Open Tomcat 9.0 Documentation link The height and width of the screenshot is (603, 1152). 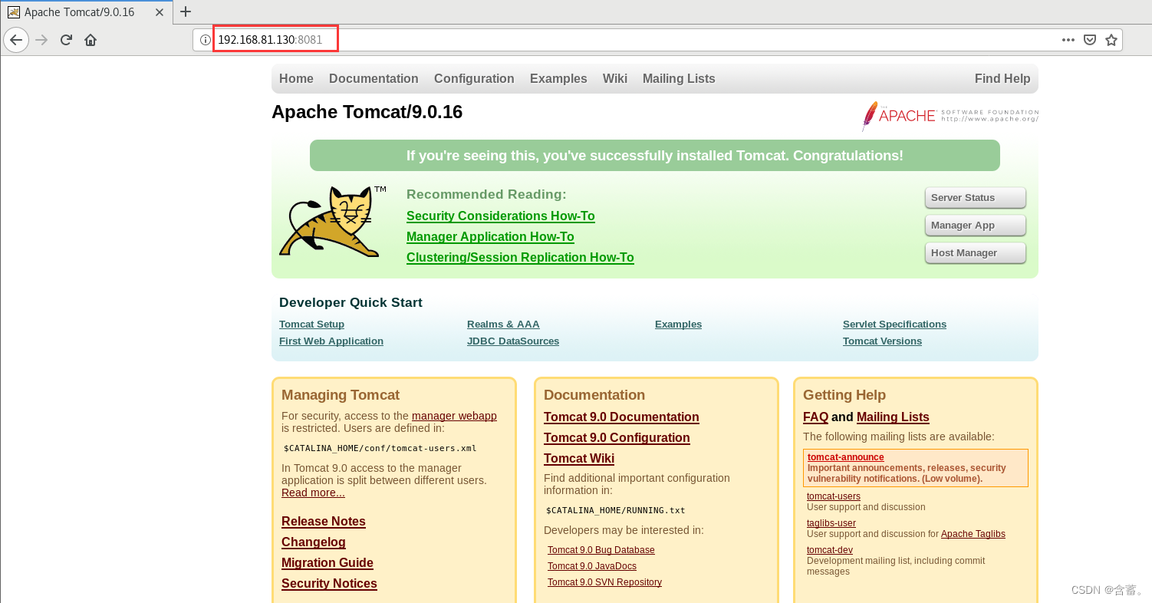click(621, 417)
